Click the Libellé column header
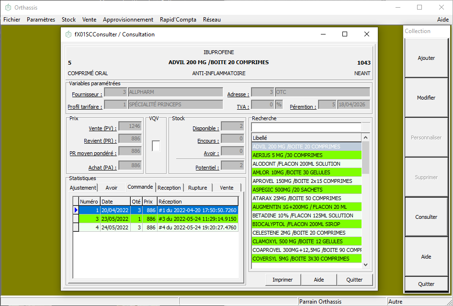453x306 pixels. pos(306,138)
